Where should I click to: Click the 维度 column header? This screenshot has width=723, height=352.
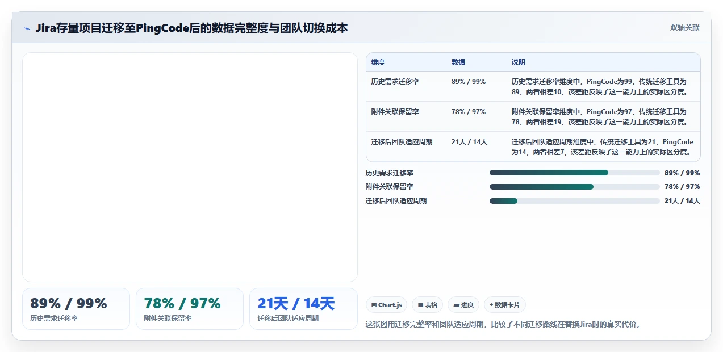378,62
